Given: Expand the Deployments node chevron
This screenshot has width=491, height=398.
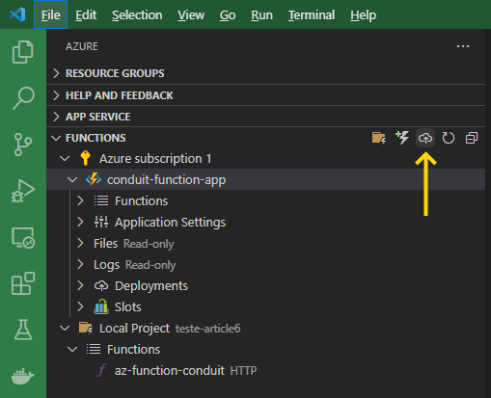Looking at the screenshot, I should pos(80,285).
